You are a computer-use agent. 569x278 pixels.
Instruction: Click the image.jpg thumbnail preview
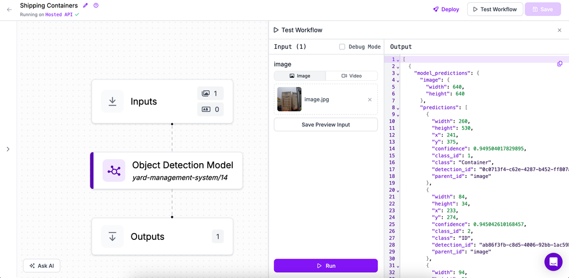289,99
